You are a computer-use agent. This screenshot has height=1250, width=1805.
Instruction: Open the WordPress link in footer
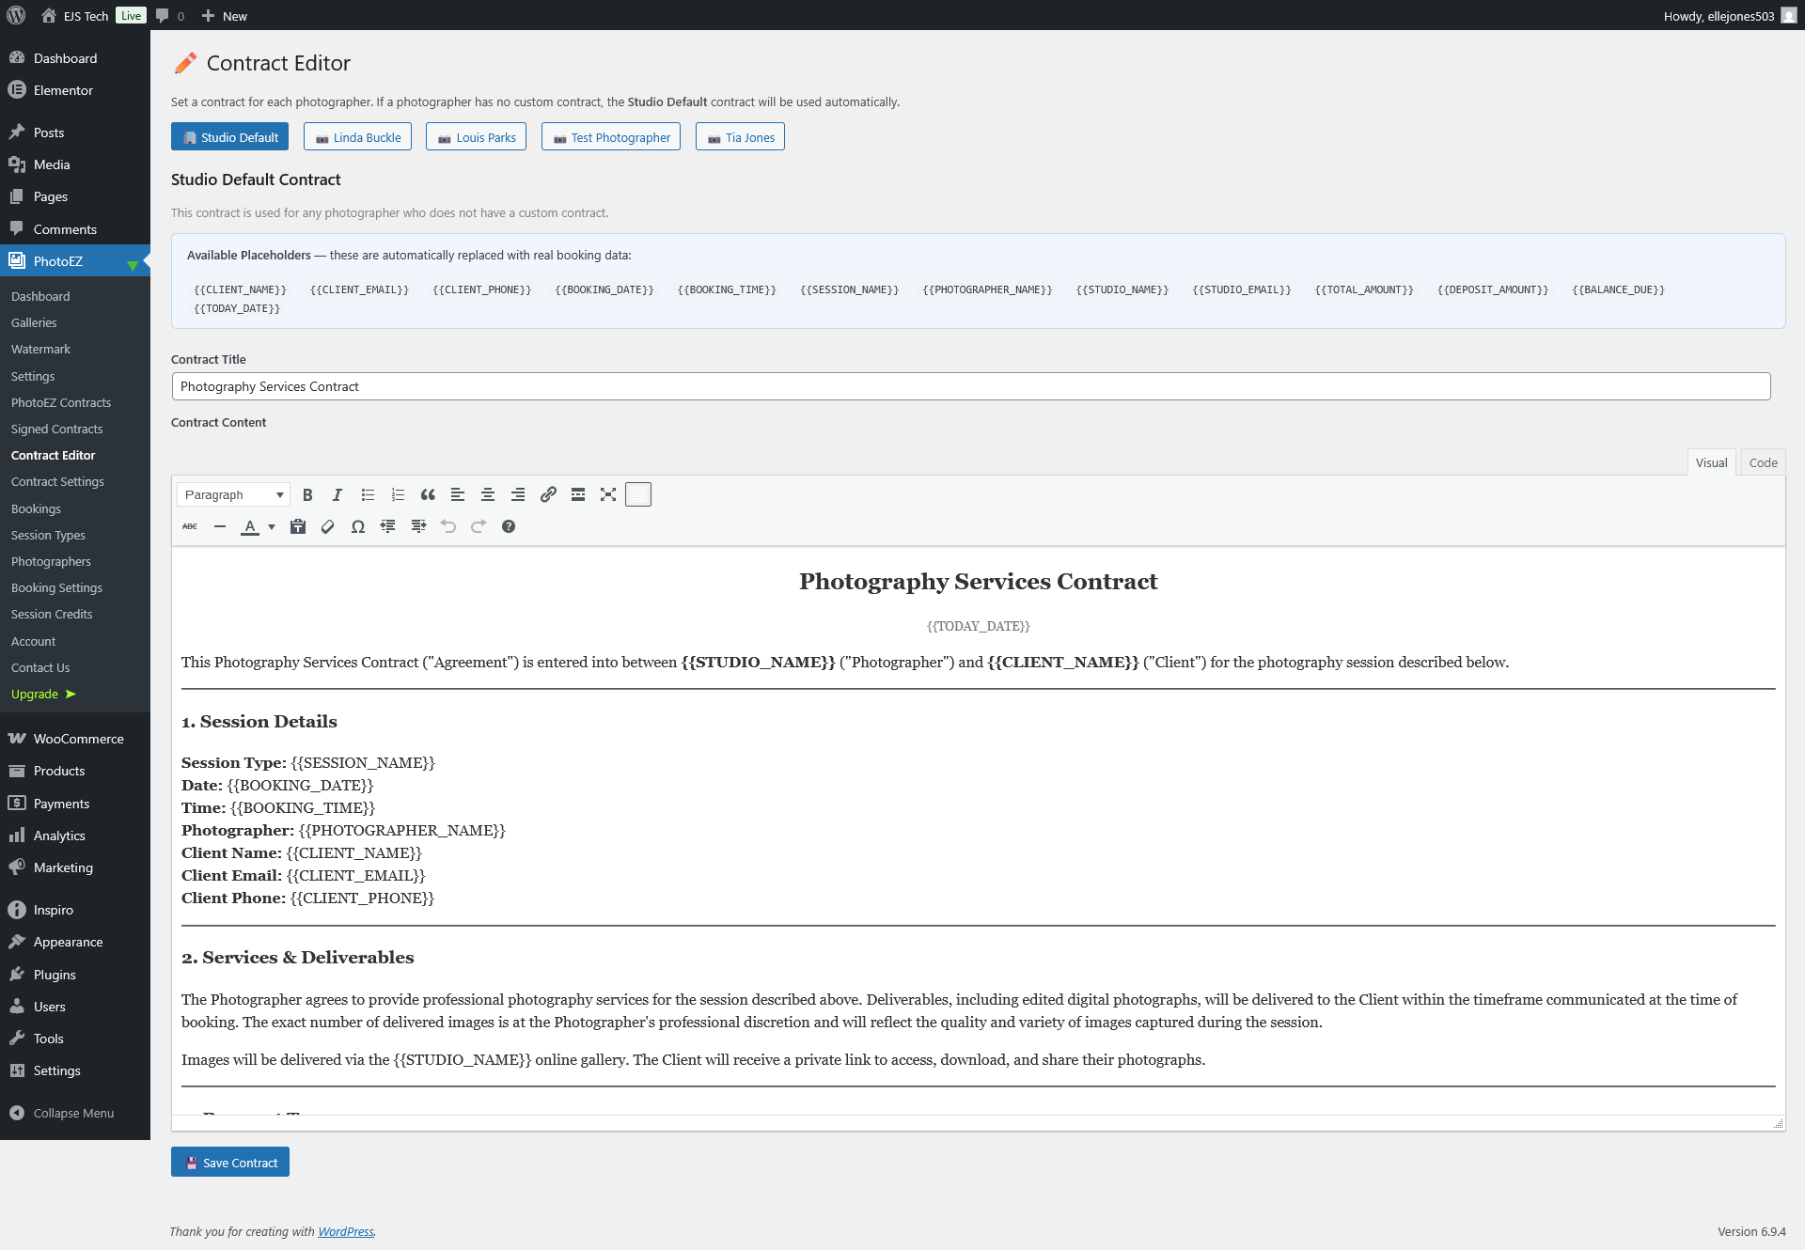pos(345,1231)
